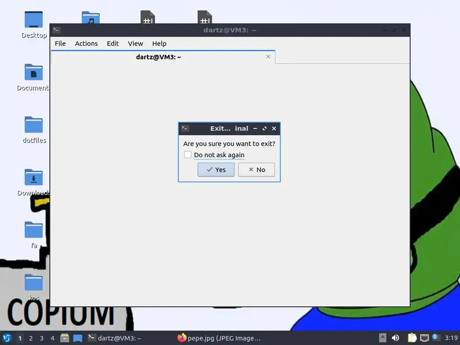460x345 pixels.
Task: Close the dartz@VM3: ~ terminal tab
Action: [268, 57]
